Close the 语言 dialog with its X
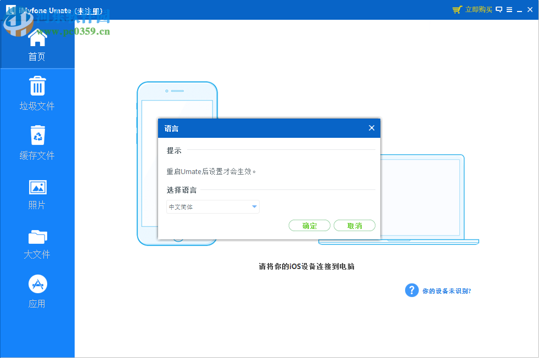Viewport: 539px width, 358px height. pyautogui.click(x=372, y=128)
